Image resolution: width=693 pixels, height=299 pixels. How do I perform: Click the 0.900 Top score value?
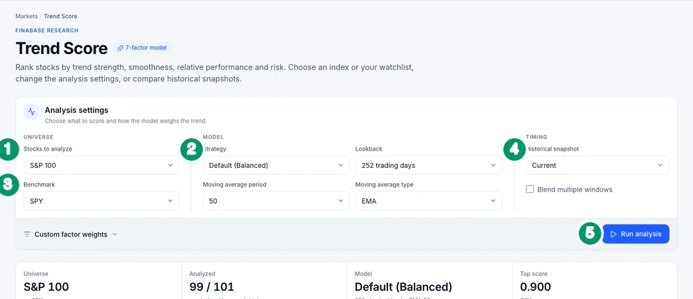tap(536, 287)
